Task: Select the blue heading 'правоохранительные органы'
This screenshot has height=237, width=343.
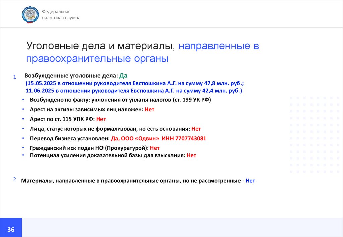Action: 97,59
